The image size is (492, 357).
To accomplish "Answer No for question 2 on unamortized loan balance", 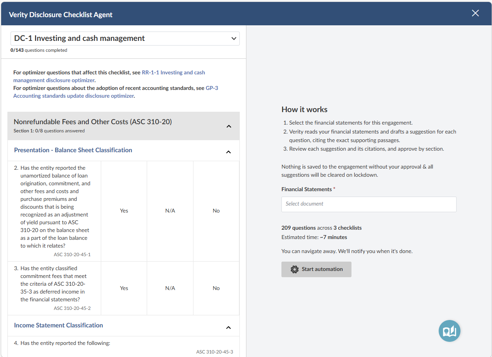I will [216, 211].
